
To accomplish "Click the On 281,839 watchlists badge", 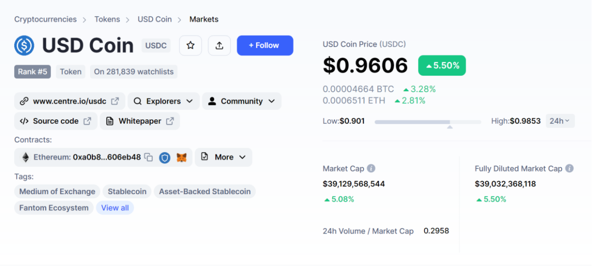I will (134, 72).
